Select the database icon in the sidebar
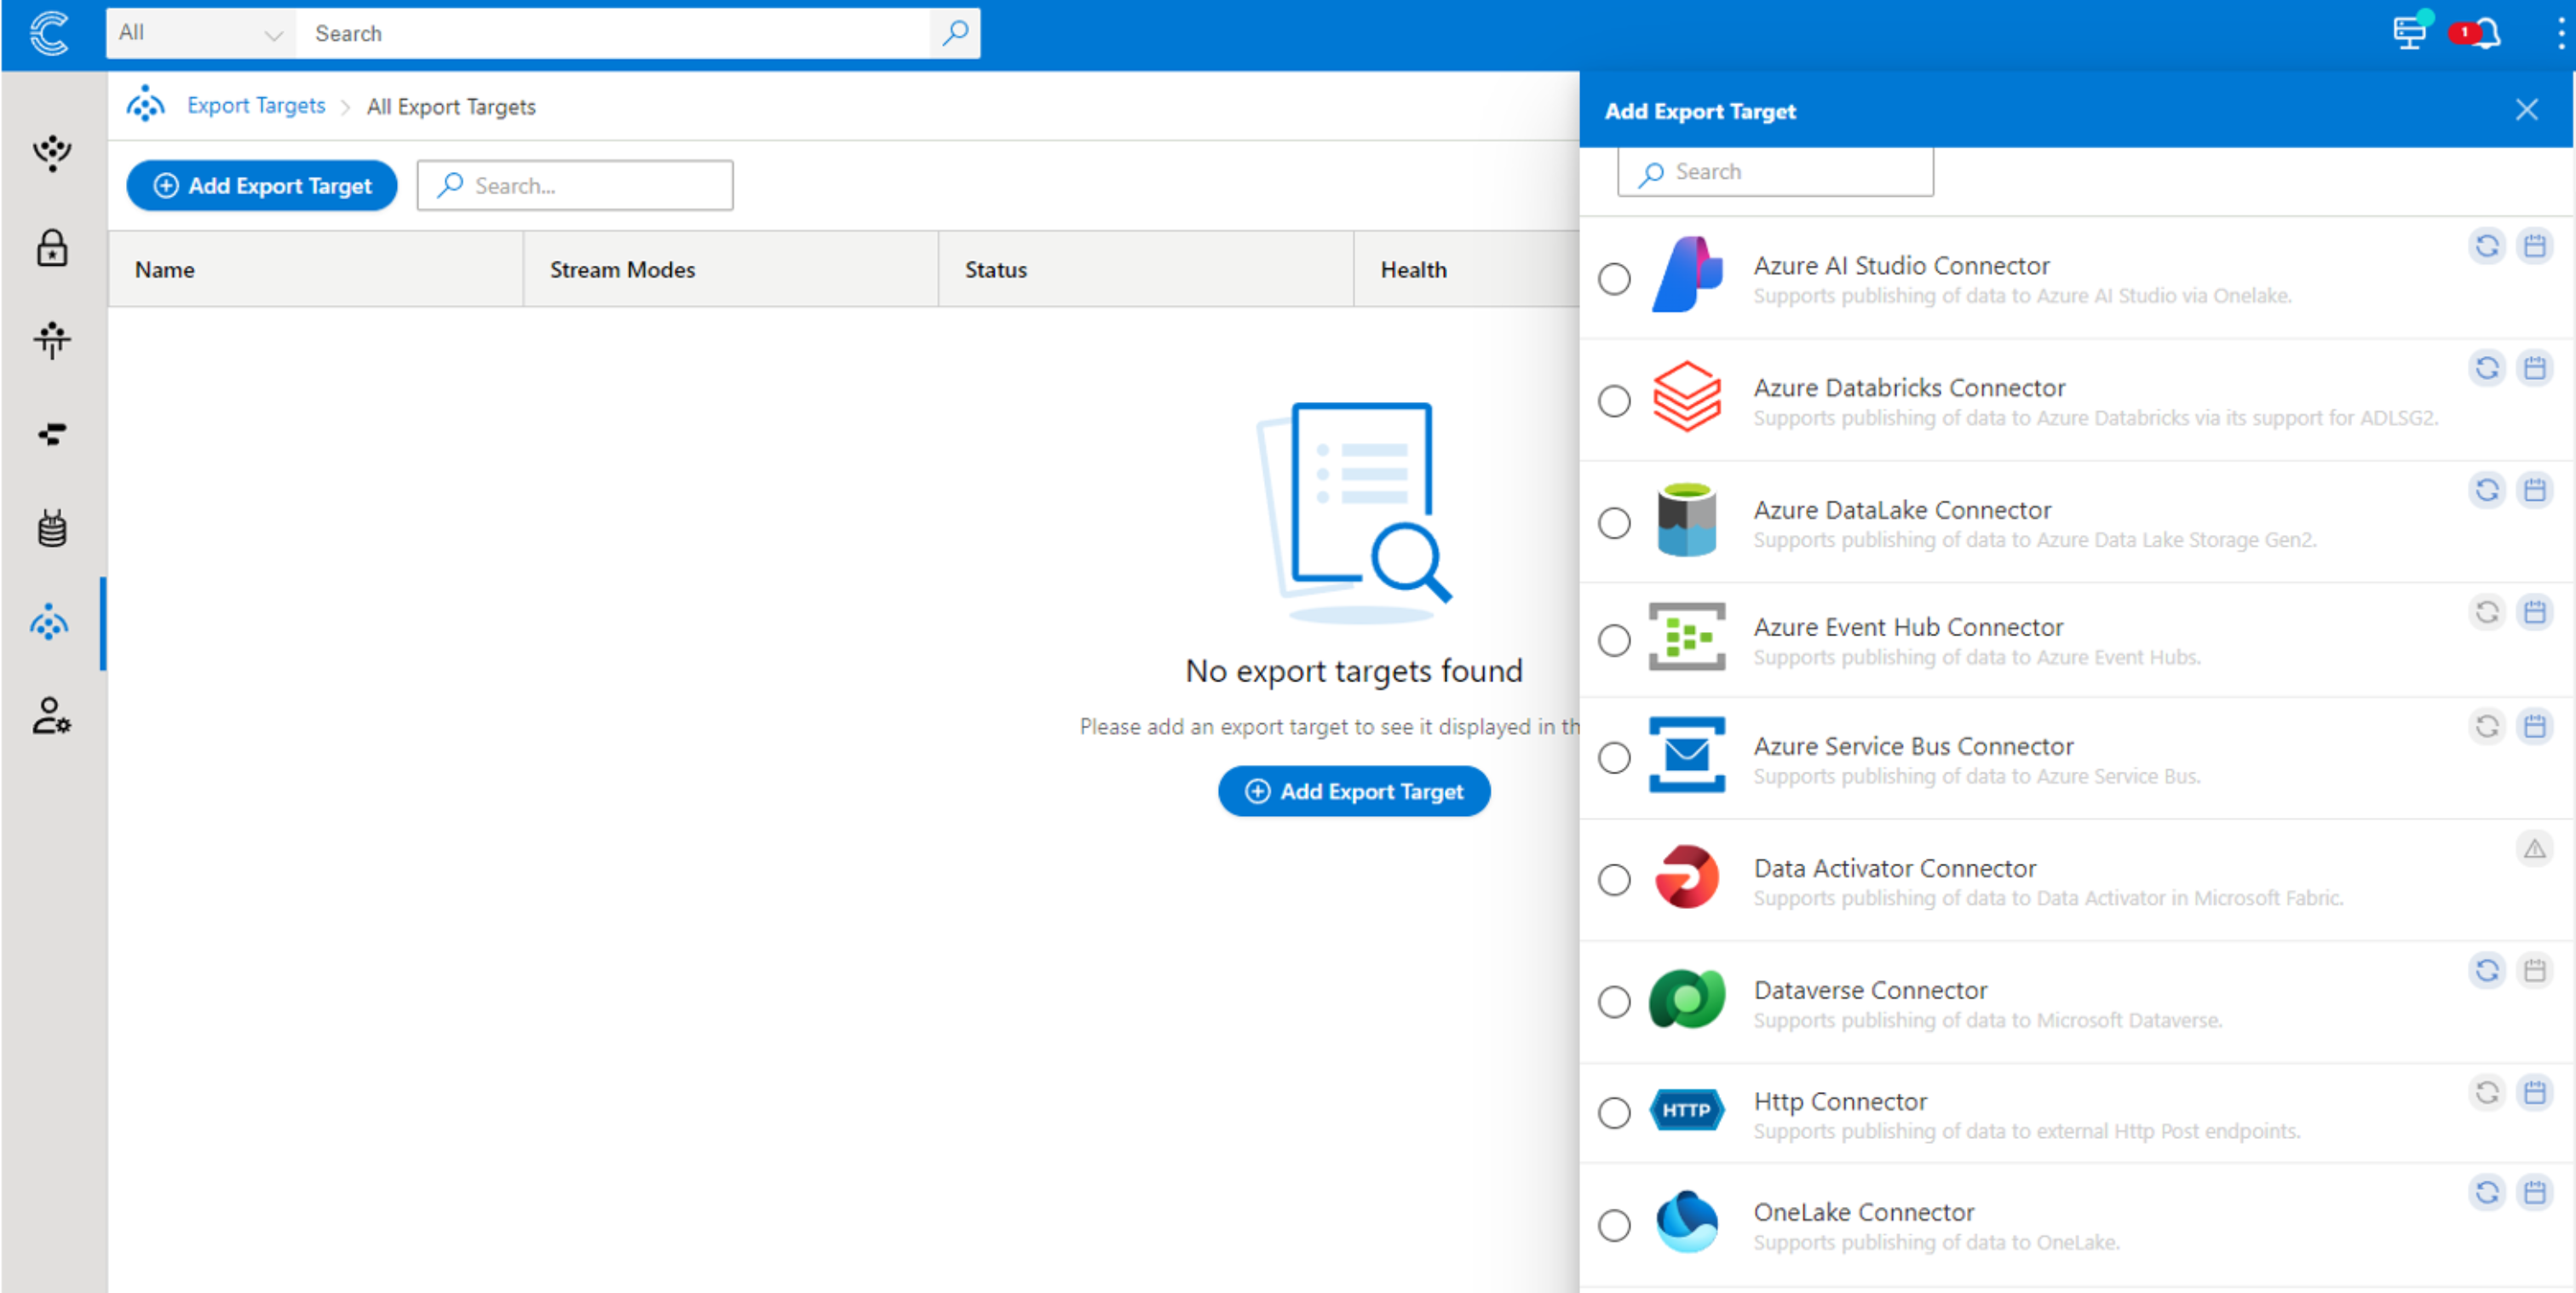This screenshot has height=1293, width=2576. 52,527
